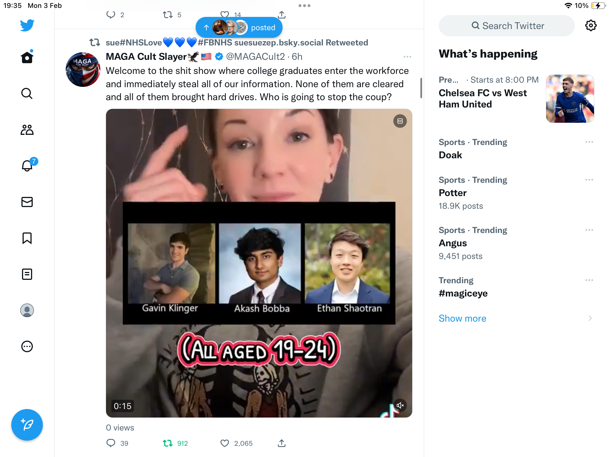Open the Doak trending topic
The height and width of the screenshot is (457, 609).
450,155
